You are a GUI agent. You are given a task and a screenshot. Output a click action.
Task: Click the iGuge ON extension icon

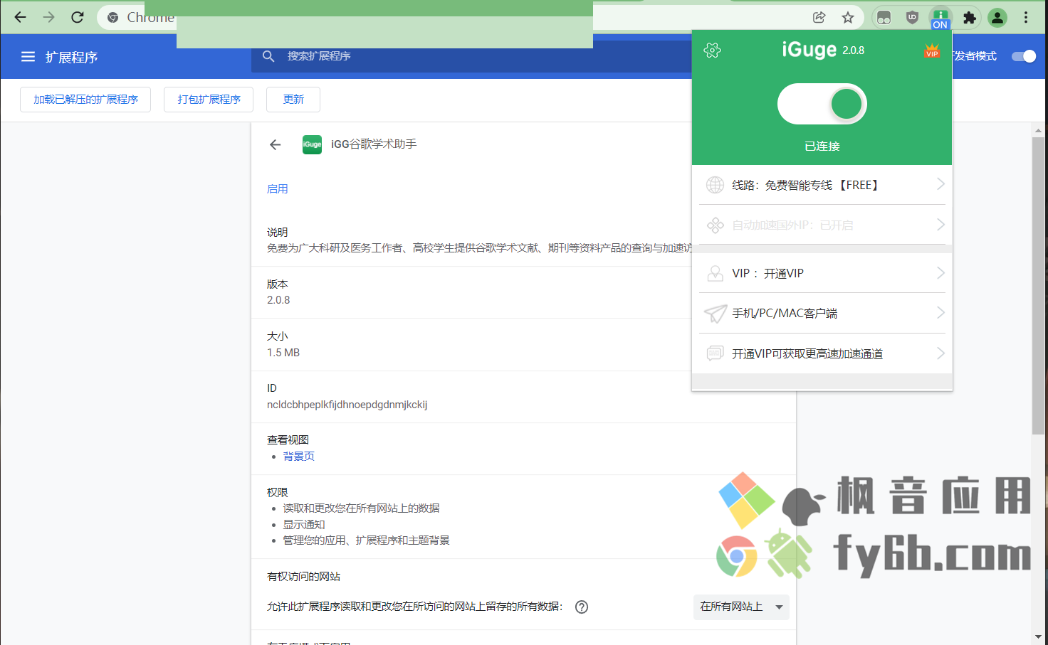[940, 18]
